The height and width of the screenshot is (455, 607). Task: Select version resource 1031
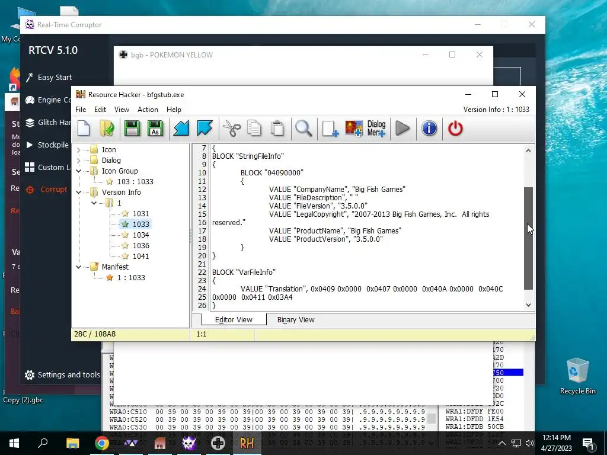(140, 213)
